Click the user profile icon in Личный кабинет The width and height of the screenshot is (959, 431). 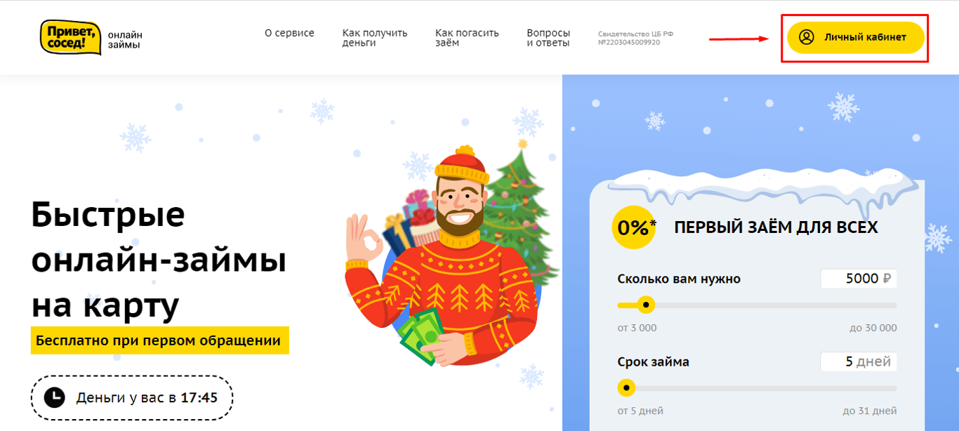pyautogui.click(x=807, y=37)
